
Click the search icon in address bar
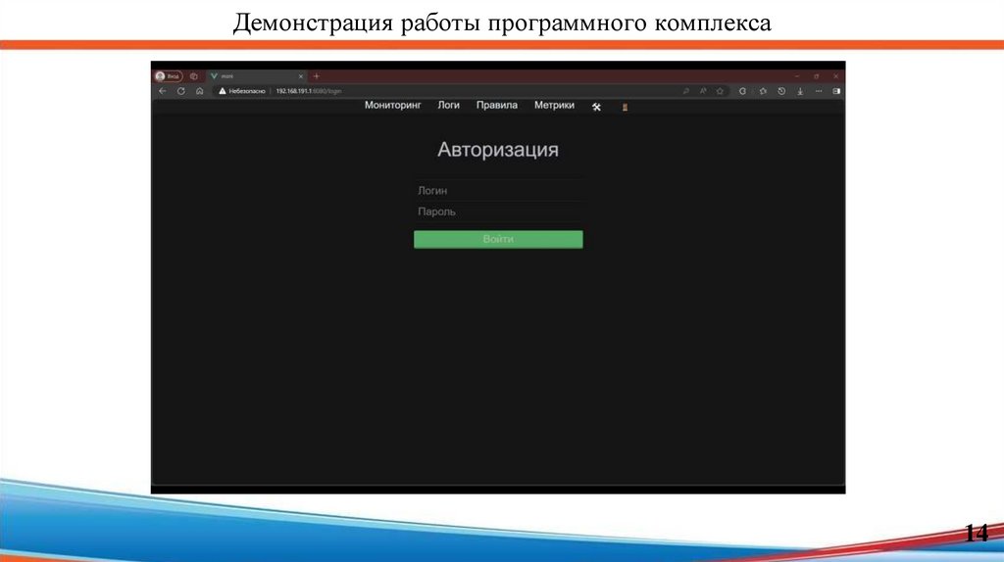click(685, 91)
